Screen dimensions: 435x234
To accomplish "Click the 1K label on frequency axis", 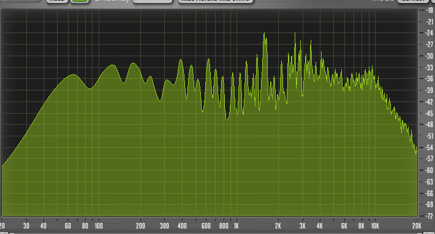I will (236, 226).
